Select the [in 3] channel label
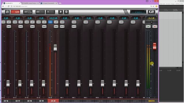This screenshot has width=184, height=103. coord(89,101)
